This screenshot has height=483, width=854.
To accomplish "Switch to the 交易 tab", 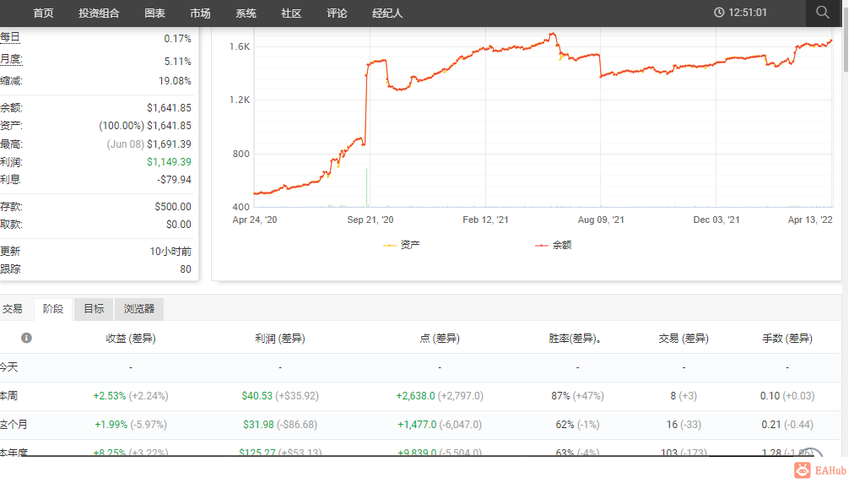I will pos(13,309).
